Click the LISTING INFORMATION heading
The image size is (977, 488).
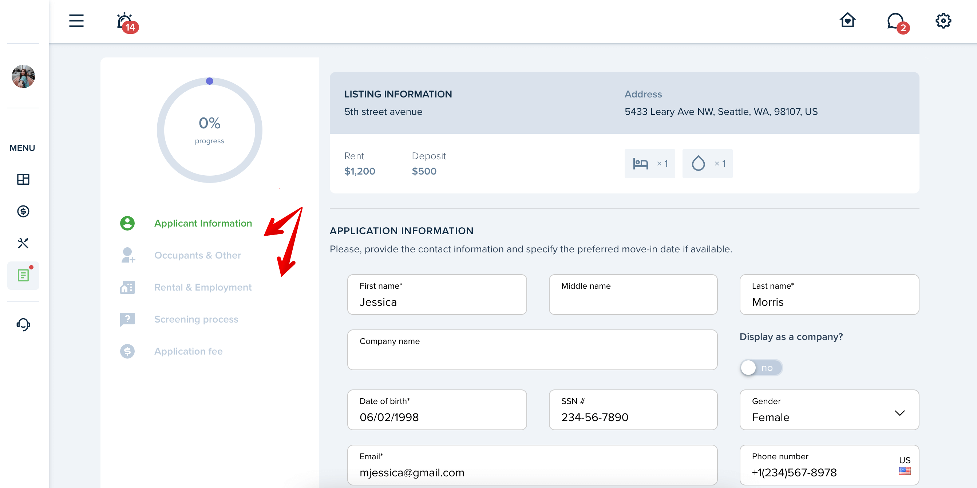tap(398, 94)
